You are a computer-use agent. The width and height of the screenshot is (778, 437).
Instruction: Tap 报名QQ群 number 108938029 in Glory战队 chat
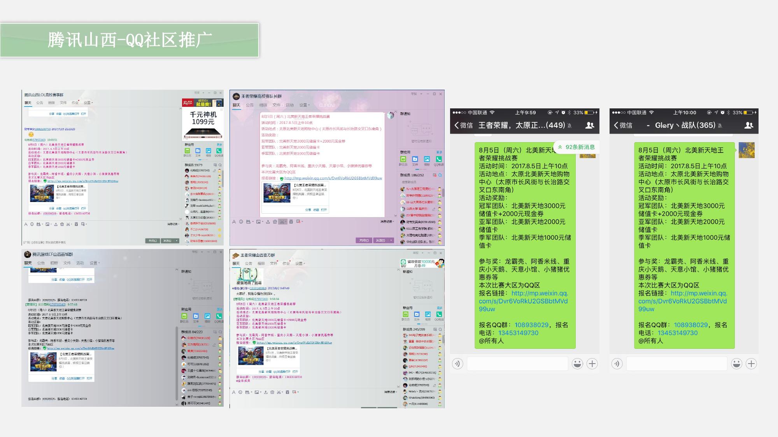click(x=691, y=325)
